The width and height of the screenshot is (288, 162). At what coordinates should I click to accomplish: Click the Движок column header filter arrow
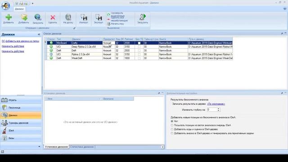[x=100, y=39]
